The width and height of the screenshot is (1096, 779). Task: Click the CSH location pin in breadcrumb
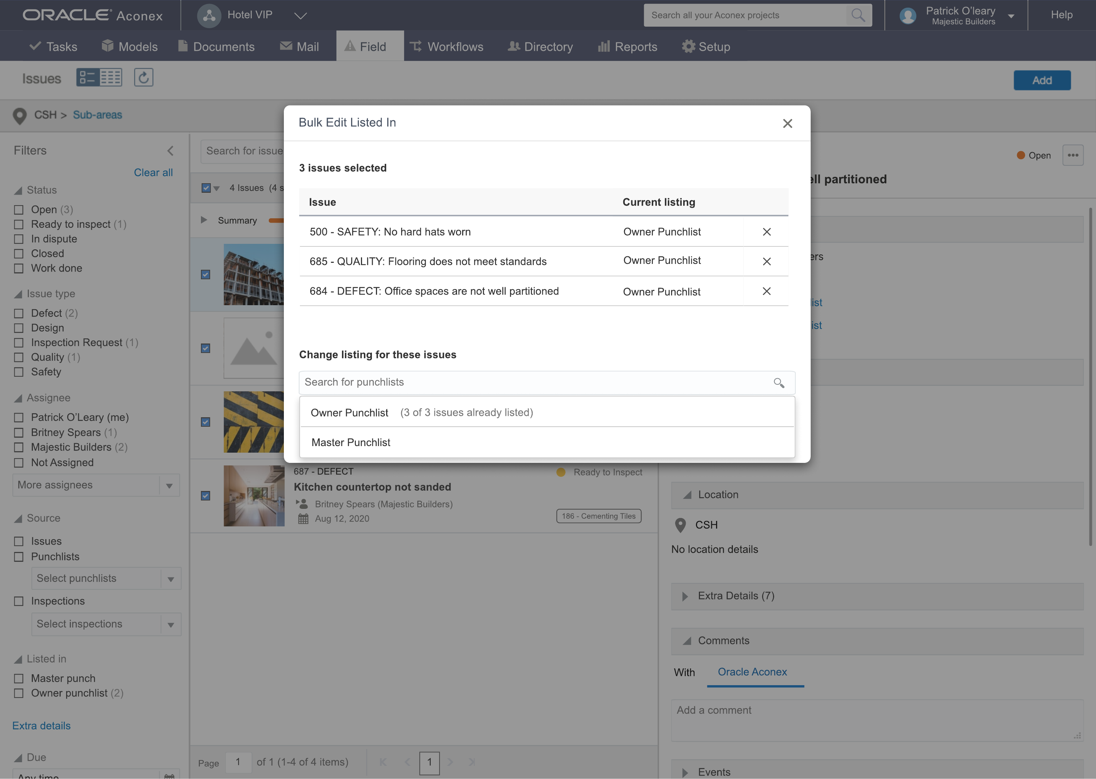tap(19, 116)
